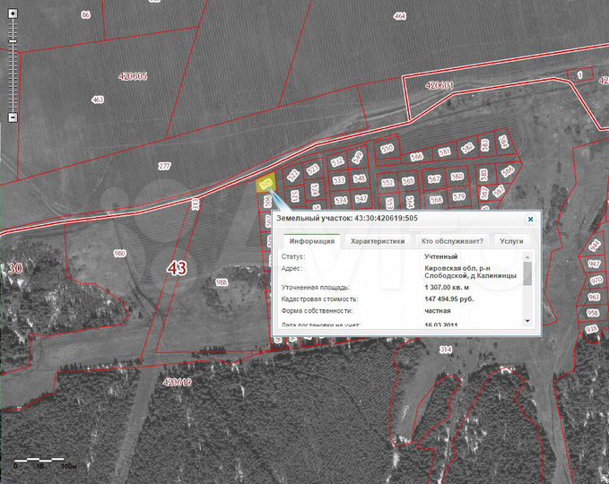Click the zoom slider handle

[x=13, y=40]
